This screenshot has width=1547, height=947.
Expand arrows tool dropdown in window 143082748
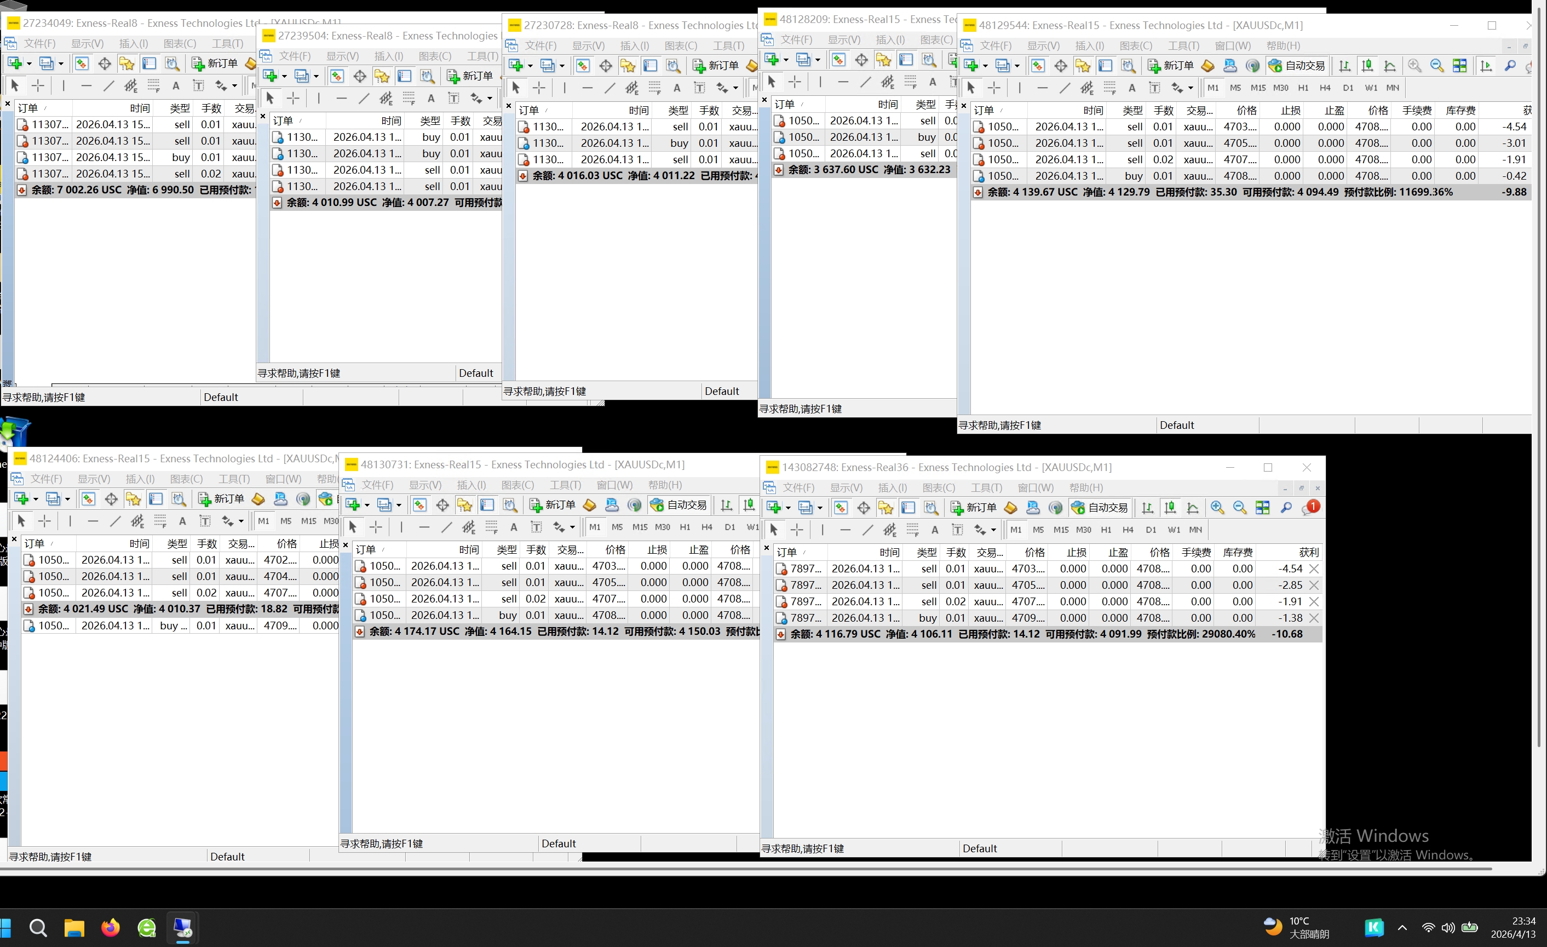coord(993,530)
